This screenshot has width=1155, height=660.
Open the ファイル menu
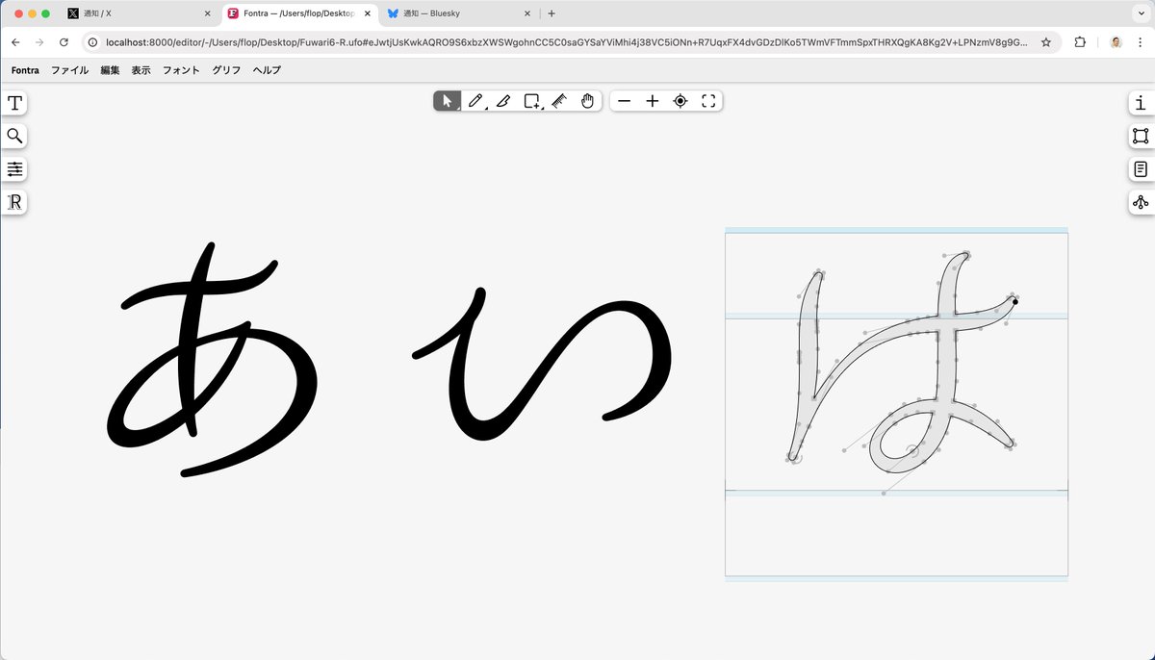pos(69,70)
